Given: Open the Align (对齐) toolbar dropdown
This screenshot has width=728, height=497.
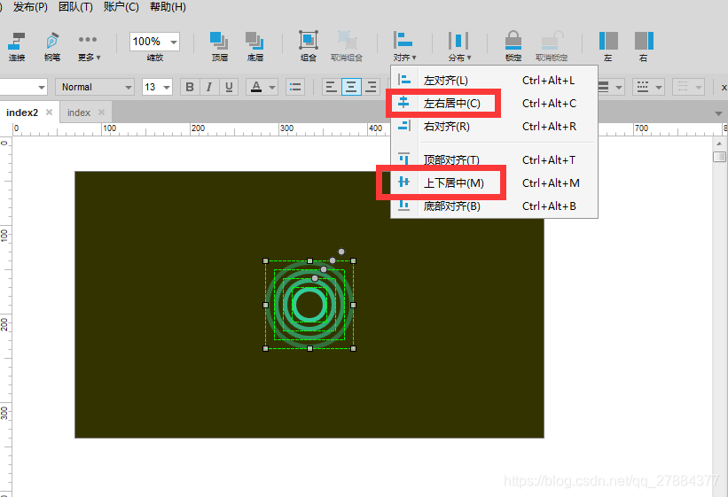Looking at the screenshot, I should pos(404,46).
